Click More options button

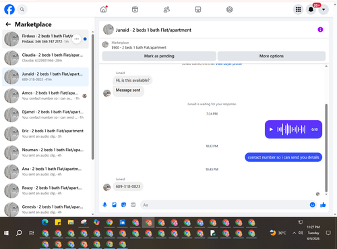click(272, 56)
